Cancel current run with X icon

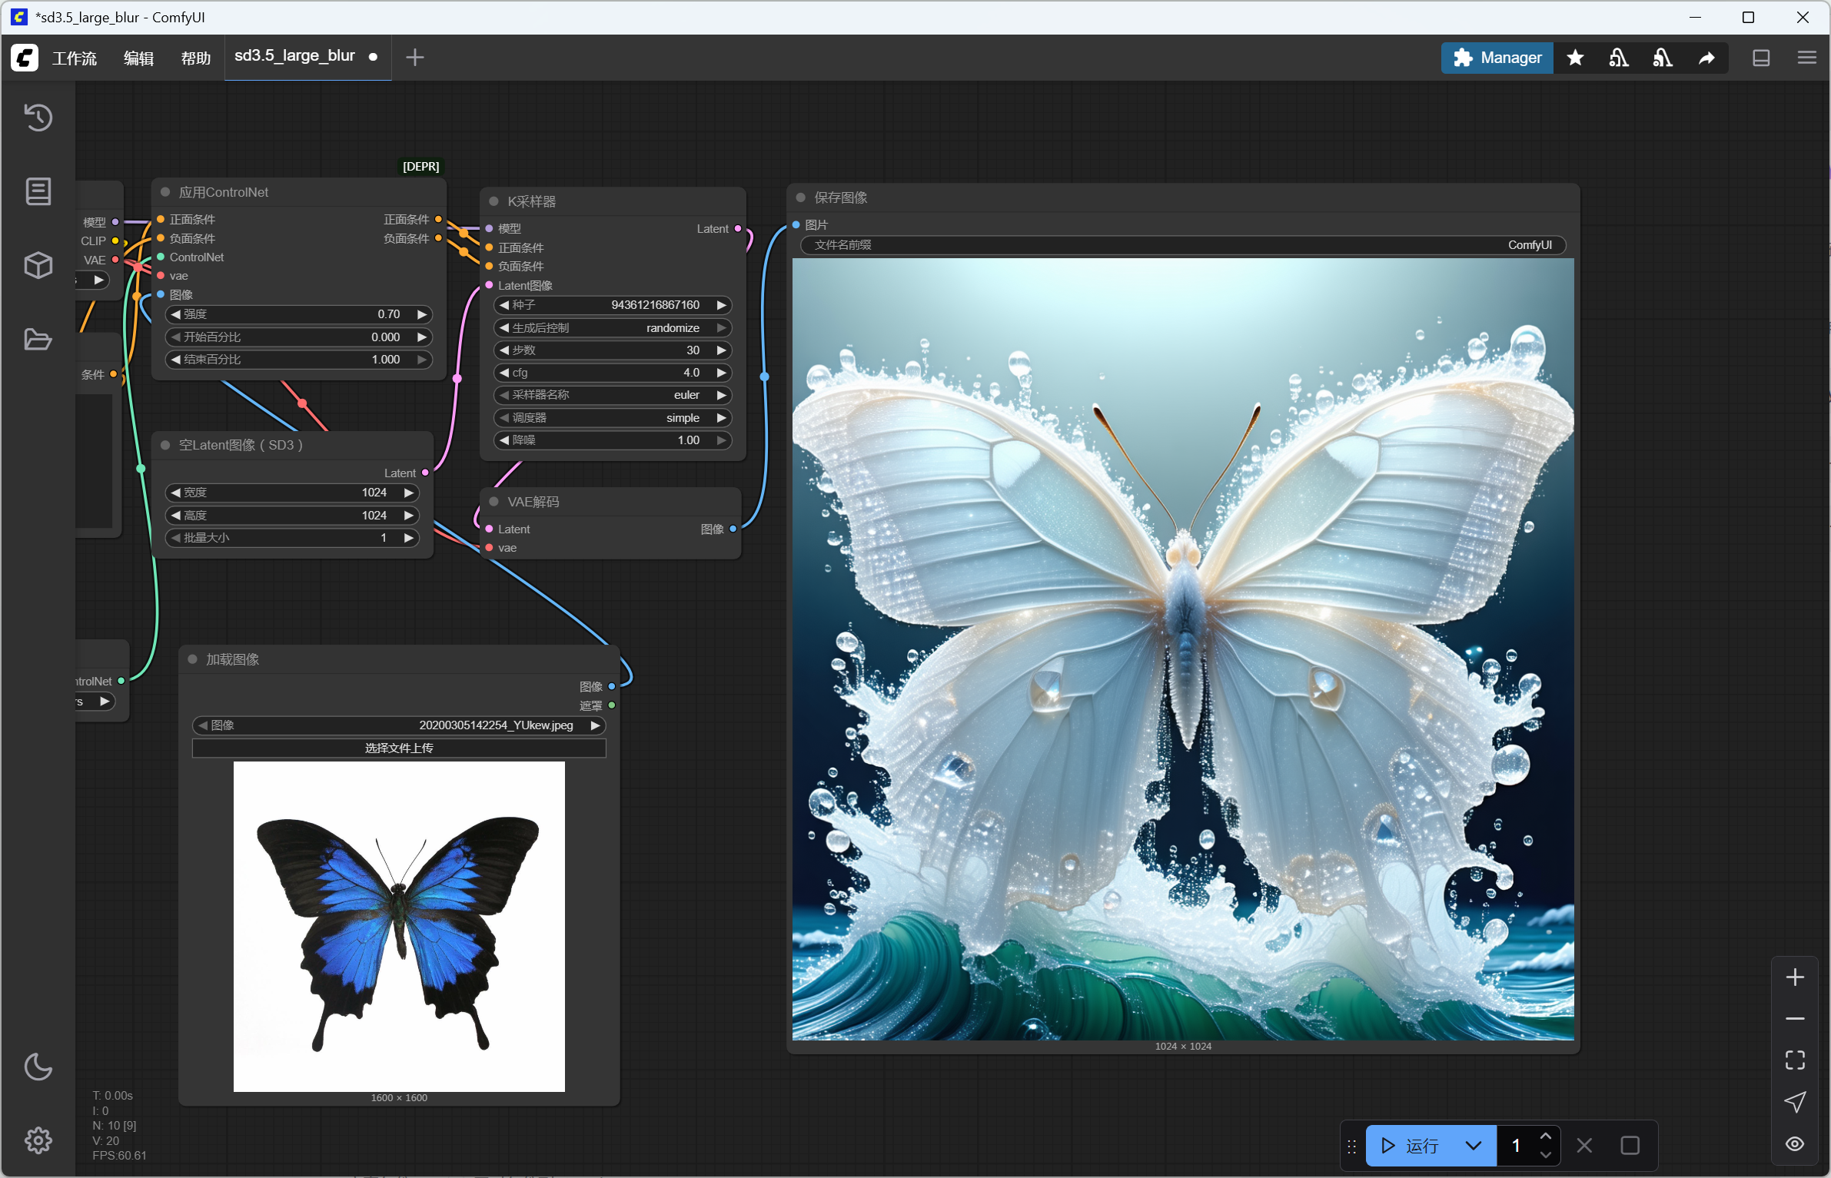point(1584,1146)
